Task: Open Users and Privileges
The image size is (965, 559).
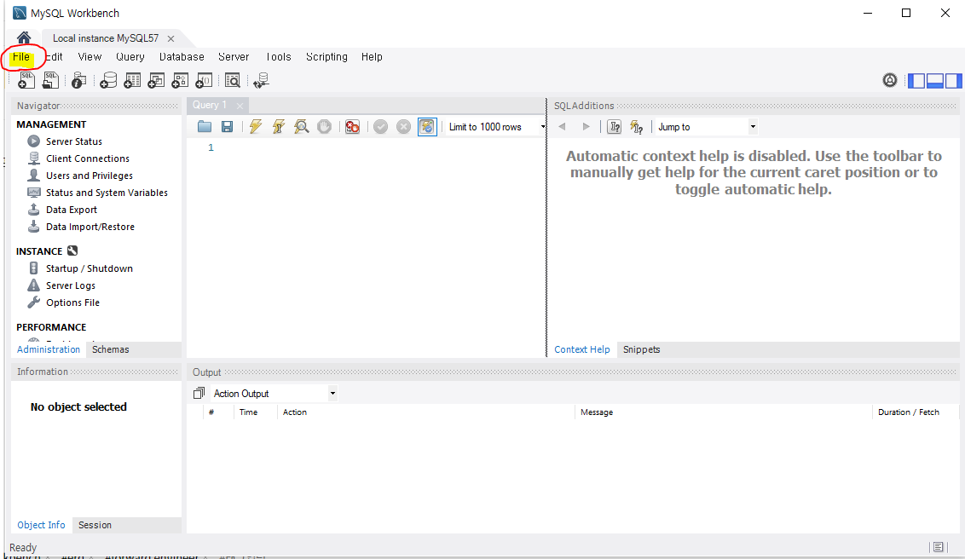Action: click(x=90, y=176)
